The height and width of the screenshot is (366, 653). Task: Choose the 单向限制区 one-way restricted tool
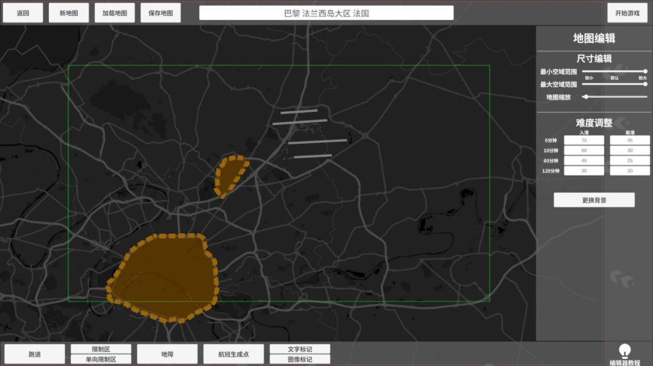100,359
